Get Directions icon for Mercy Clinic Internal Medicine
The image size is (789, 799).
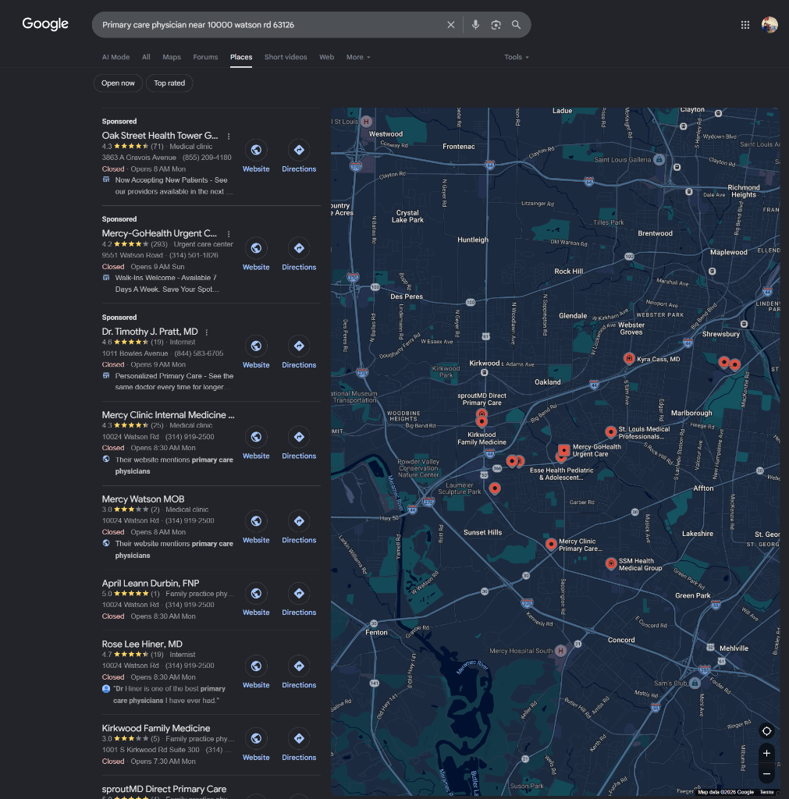pyautogui.click(x=299, y=437)
